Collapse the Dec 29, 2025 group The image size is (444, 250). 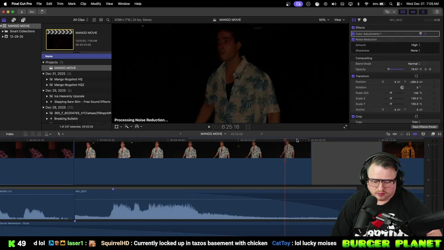pyautogui.click(x=43, y=91)
